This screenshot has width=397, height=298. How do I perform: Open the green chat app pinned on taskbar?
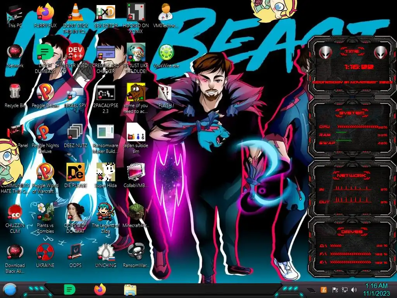click(x=70, y=289)
